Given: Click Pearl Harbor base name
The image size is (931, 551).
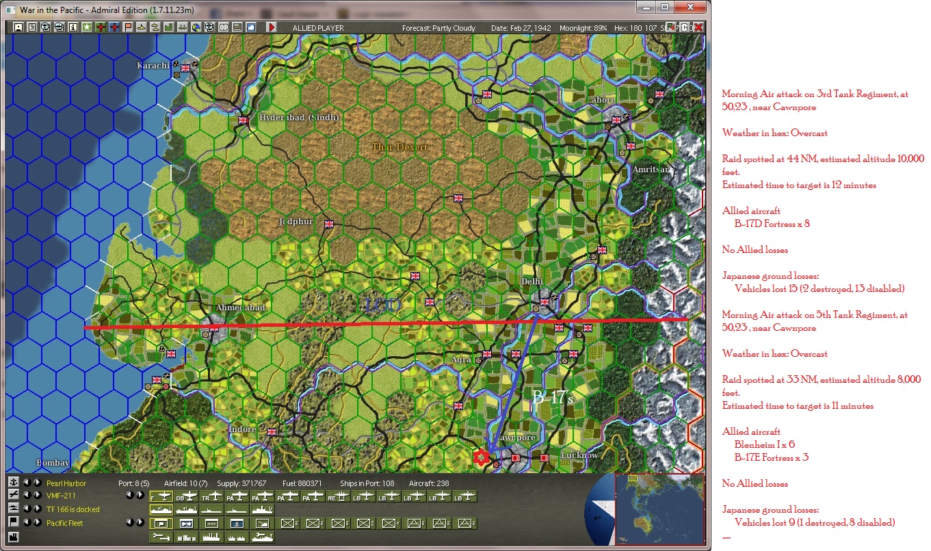Looking at the screenshot, I should (x=66, y=483).
